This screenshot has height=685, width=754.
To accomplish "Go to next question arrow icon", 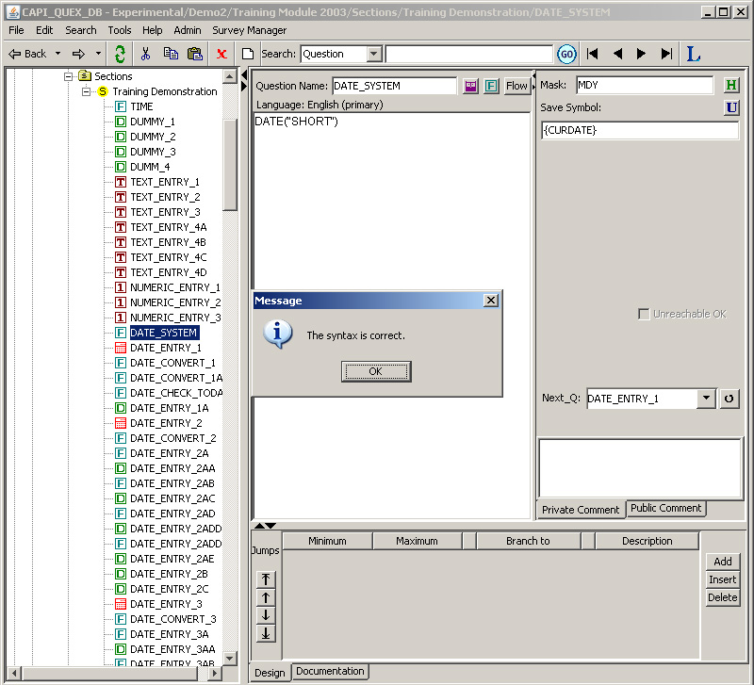I will 641,54.
